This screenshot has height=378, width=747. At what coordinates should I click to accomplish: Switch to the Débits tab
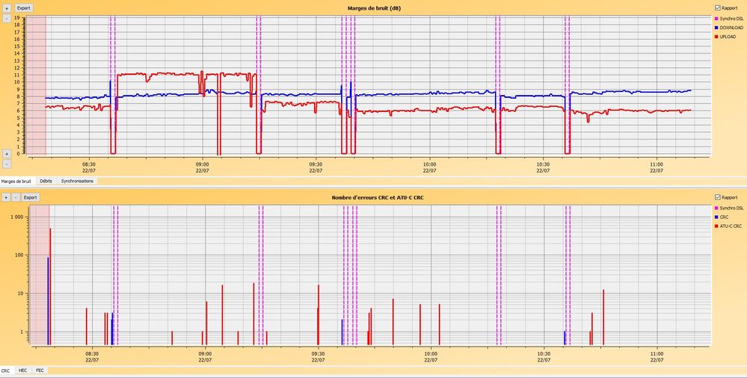coord(46,181)
